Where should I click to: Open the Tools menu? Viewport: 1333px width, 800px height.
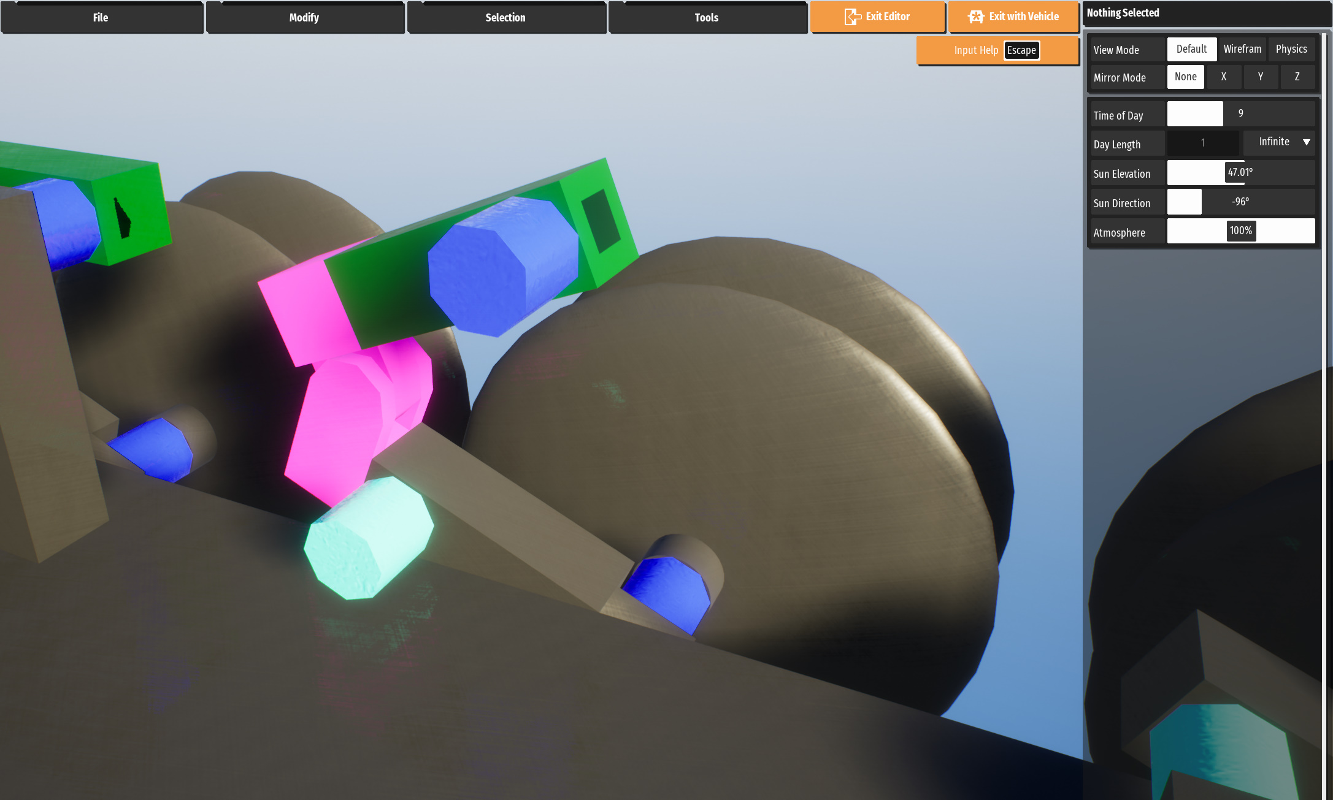tap(707, 18)
